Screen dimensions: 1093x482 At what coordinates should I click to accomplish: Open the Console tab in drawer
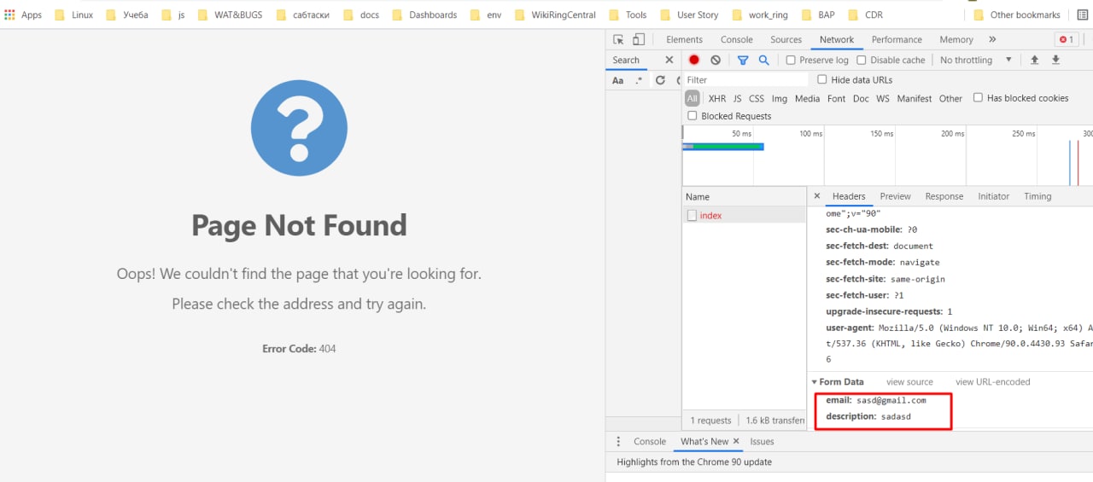click(650, 441)
